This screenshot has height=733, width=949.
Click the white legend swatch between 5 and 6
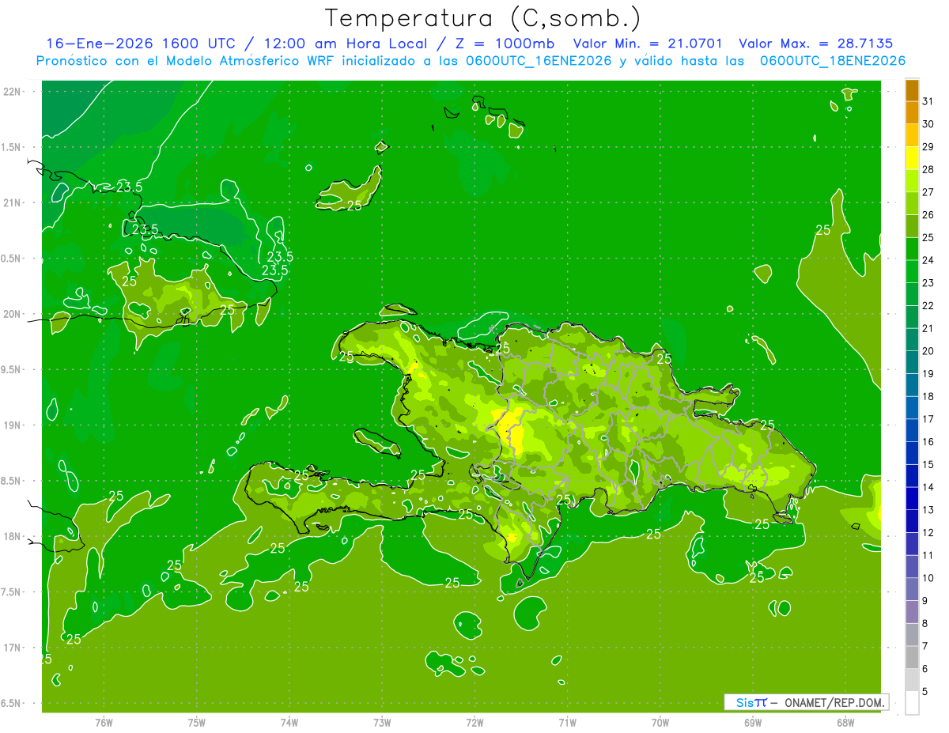912,680
